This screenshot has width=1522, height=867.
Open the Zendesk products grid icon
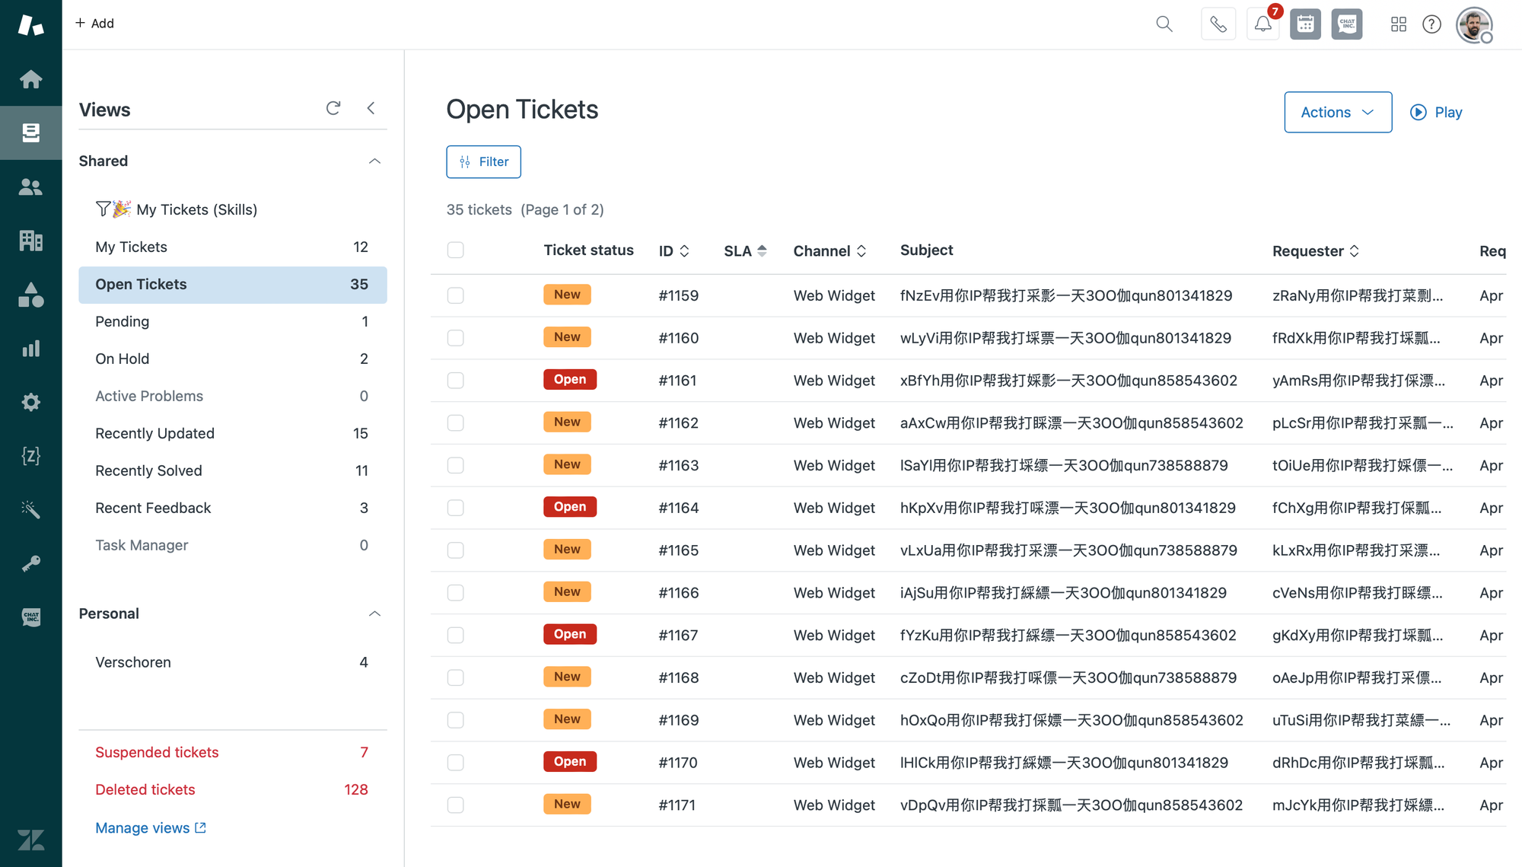(1398, 24)
